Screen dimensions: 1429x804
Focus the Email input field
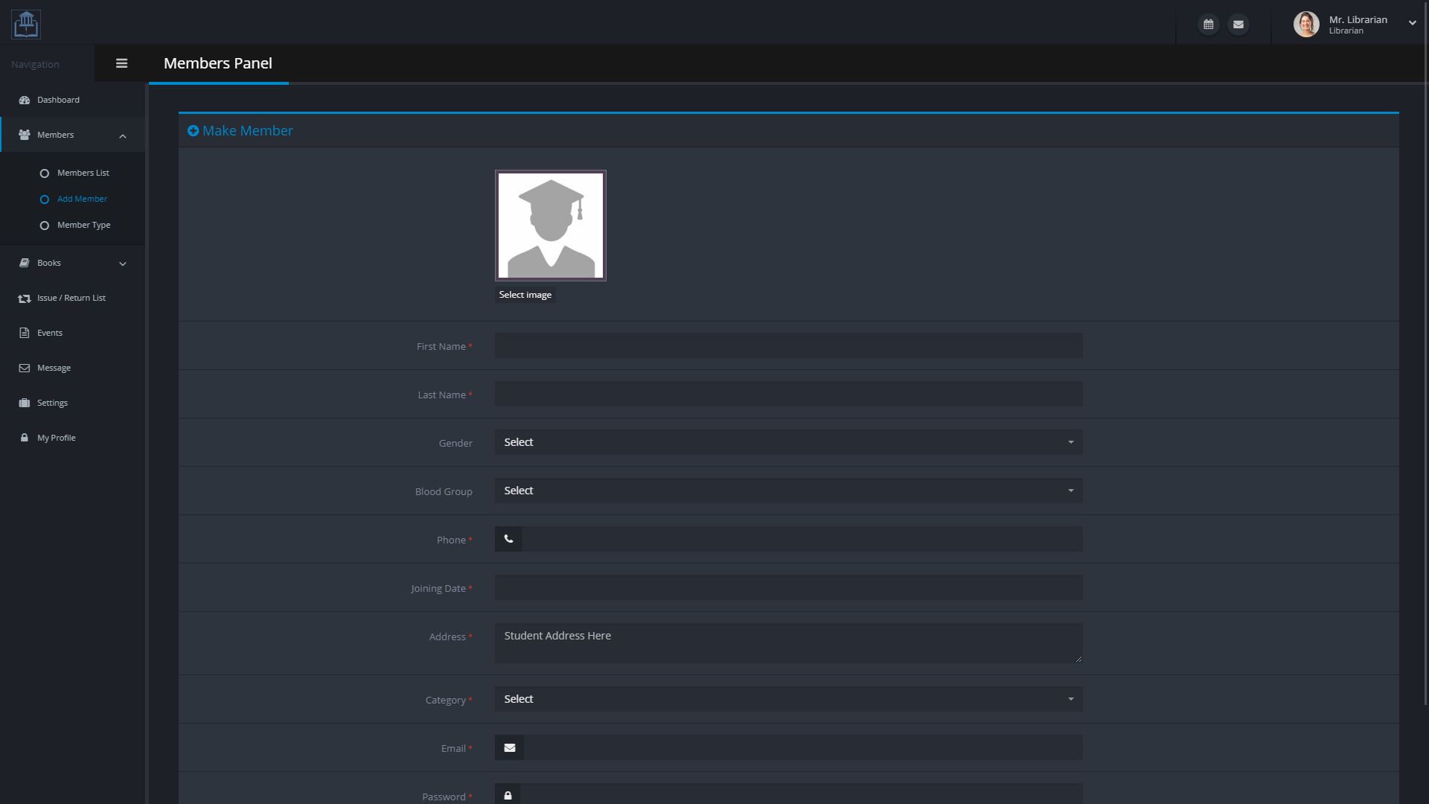[x=803, y=747]
